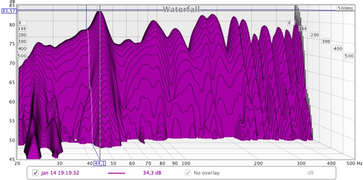Click the 45 dB axis label
Viewport: 363px width, 180px height.
point(13,159)
